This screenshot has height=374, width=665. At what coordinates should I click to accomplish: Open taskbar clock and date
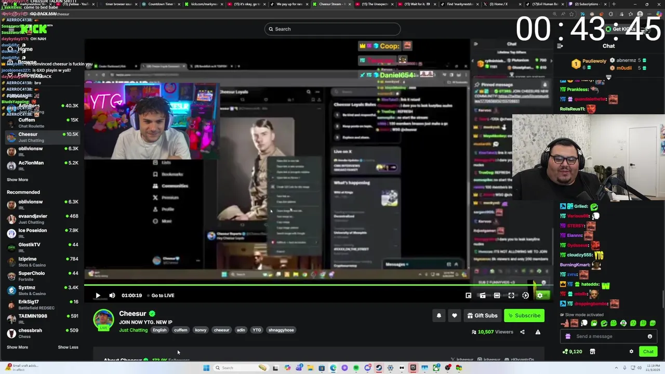pyautogui.click(x=653, y=368)
